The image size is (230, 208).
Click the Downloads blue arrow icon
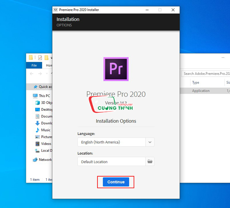click(38, 123)
